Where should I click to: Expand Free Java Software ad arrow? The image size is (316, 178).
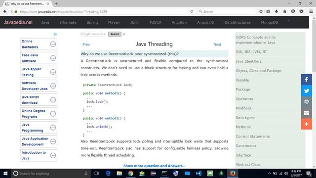[53, 58]
